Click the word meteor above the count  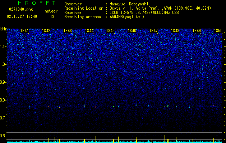tap(51, 11)
